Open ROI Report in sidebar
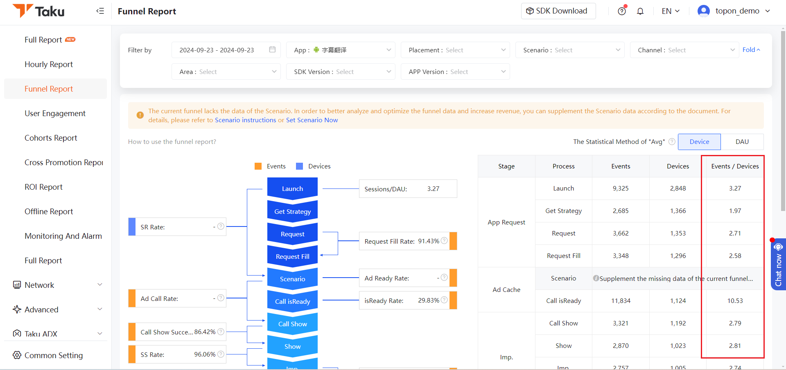The width and height of the screenshot is (786, 370). (43, 187)
